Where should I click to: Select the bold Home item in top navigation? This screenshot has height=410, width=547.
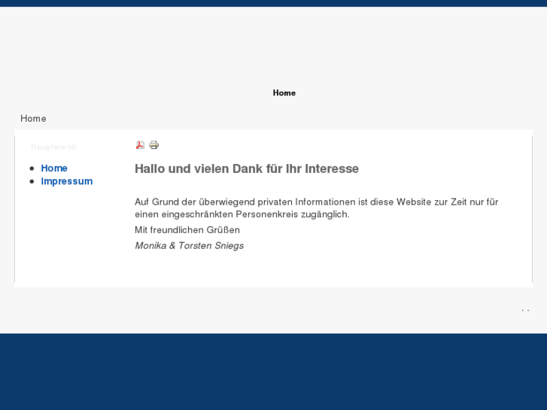[x=284, y=93]
